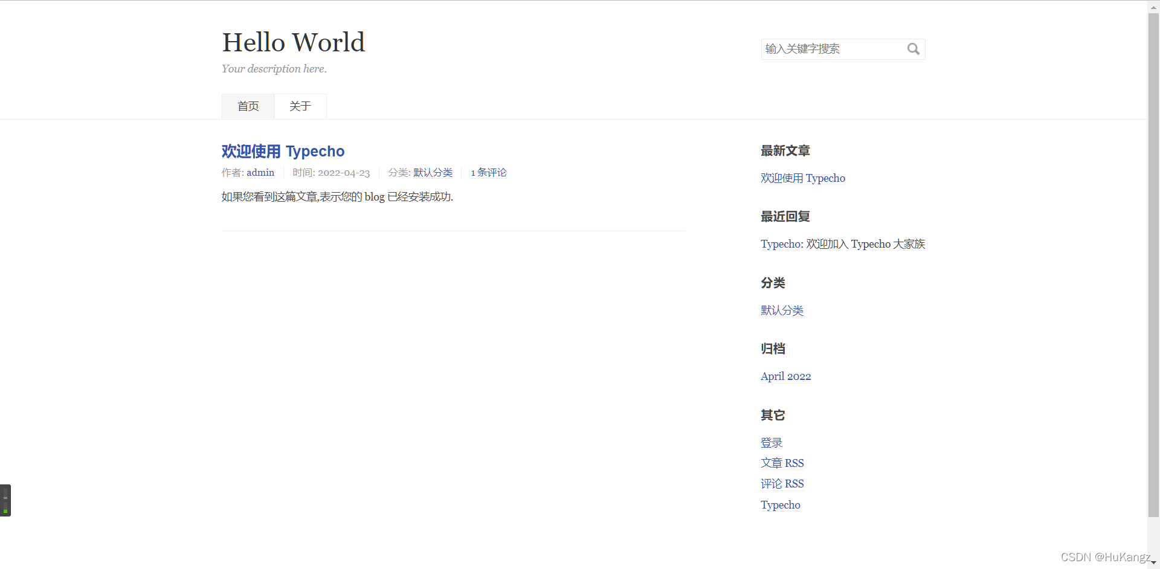
Task: Click the post body text about blog 已经安装成功
Action: pyautogui.click(x=337, y=197)
